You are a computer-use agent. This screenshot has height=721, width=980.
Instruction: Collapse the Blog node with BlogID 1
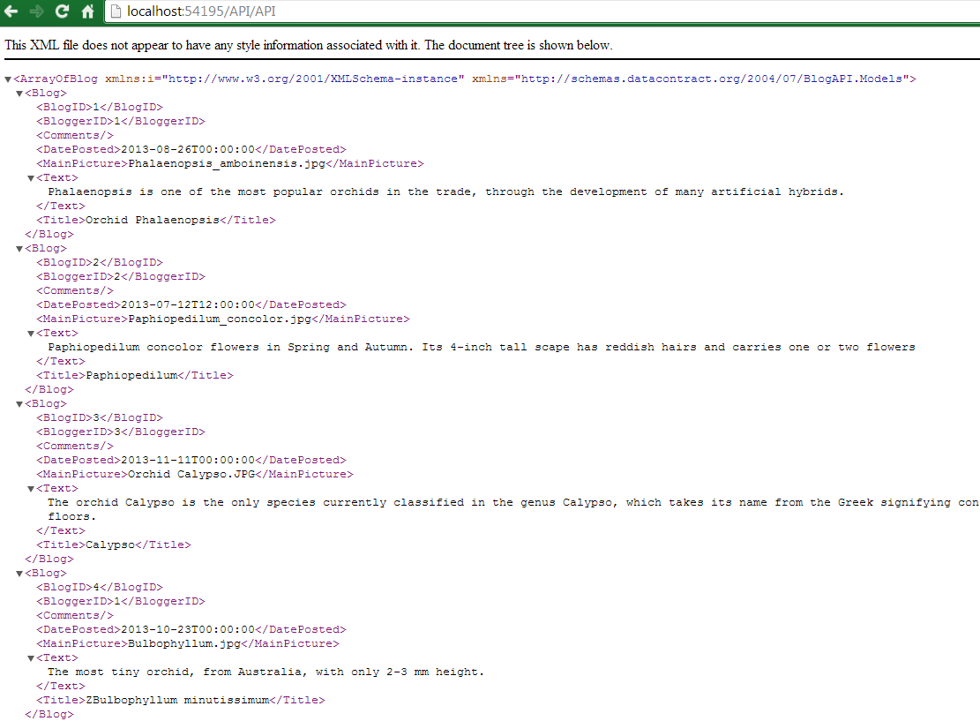(x=19, y=94)
